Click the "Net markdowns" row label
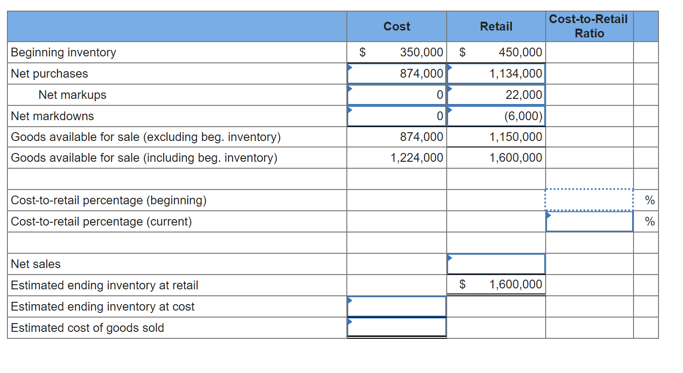 point(52,116)
